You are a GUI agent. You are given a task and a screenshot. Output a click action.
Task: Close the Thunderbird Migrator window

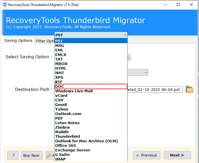191,5
